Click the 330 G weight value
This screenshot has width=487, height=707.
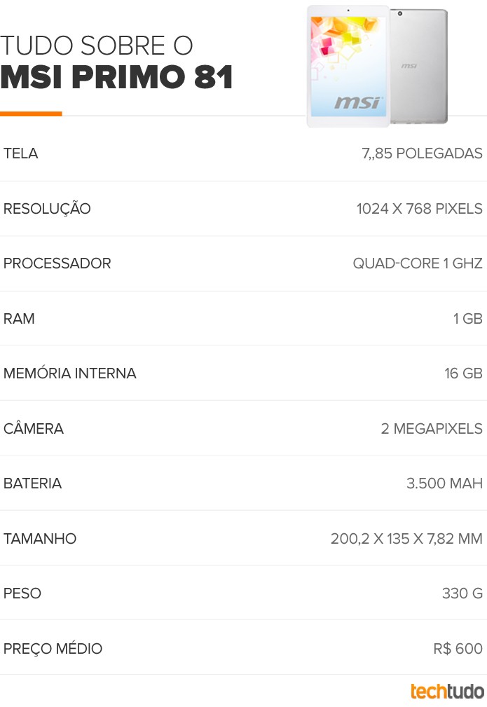(462, 593)
